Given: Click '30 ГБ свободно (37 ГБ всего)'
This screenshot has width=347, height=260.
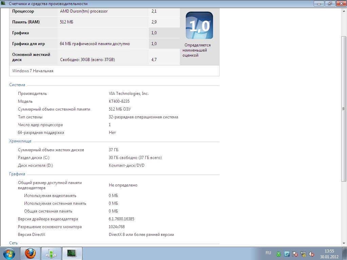Looking at the screenshot, I should pos(135,157).
